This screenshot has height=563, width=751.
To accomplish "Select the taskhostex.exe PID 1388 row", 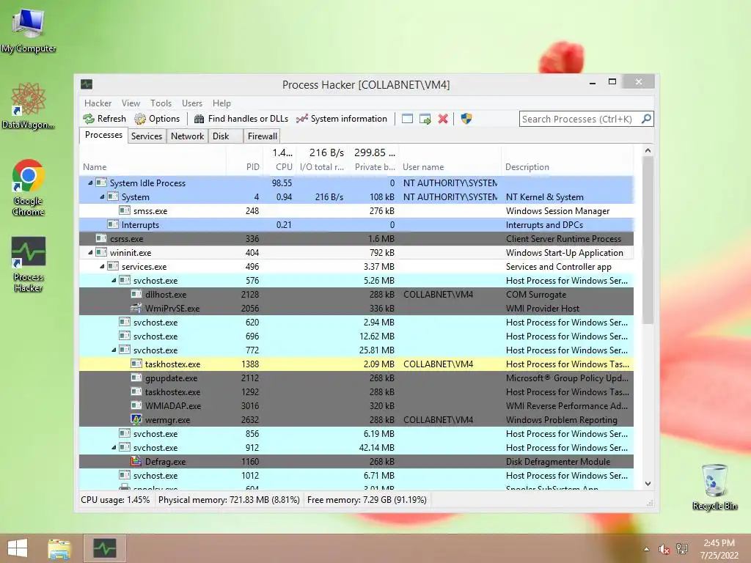I will [356, 364].
